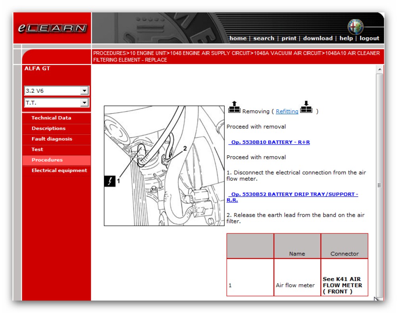Select Descriptions in the sidebar
This screenshot has width=397, height=313.
coord(48,128)
